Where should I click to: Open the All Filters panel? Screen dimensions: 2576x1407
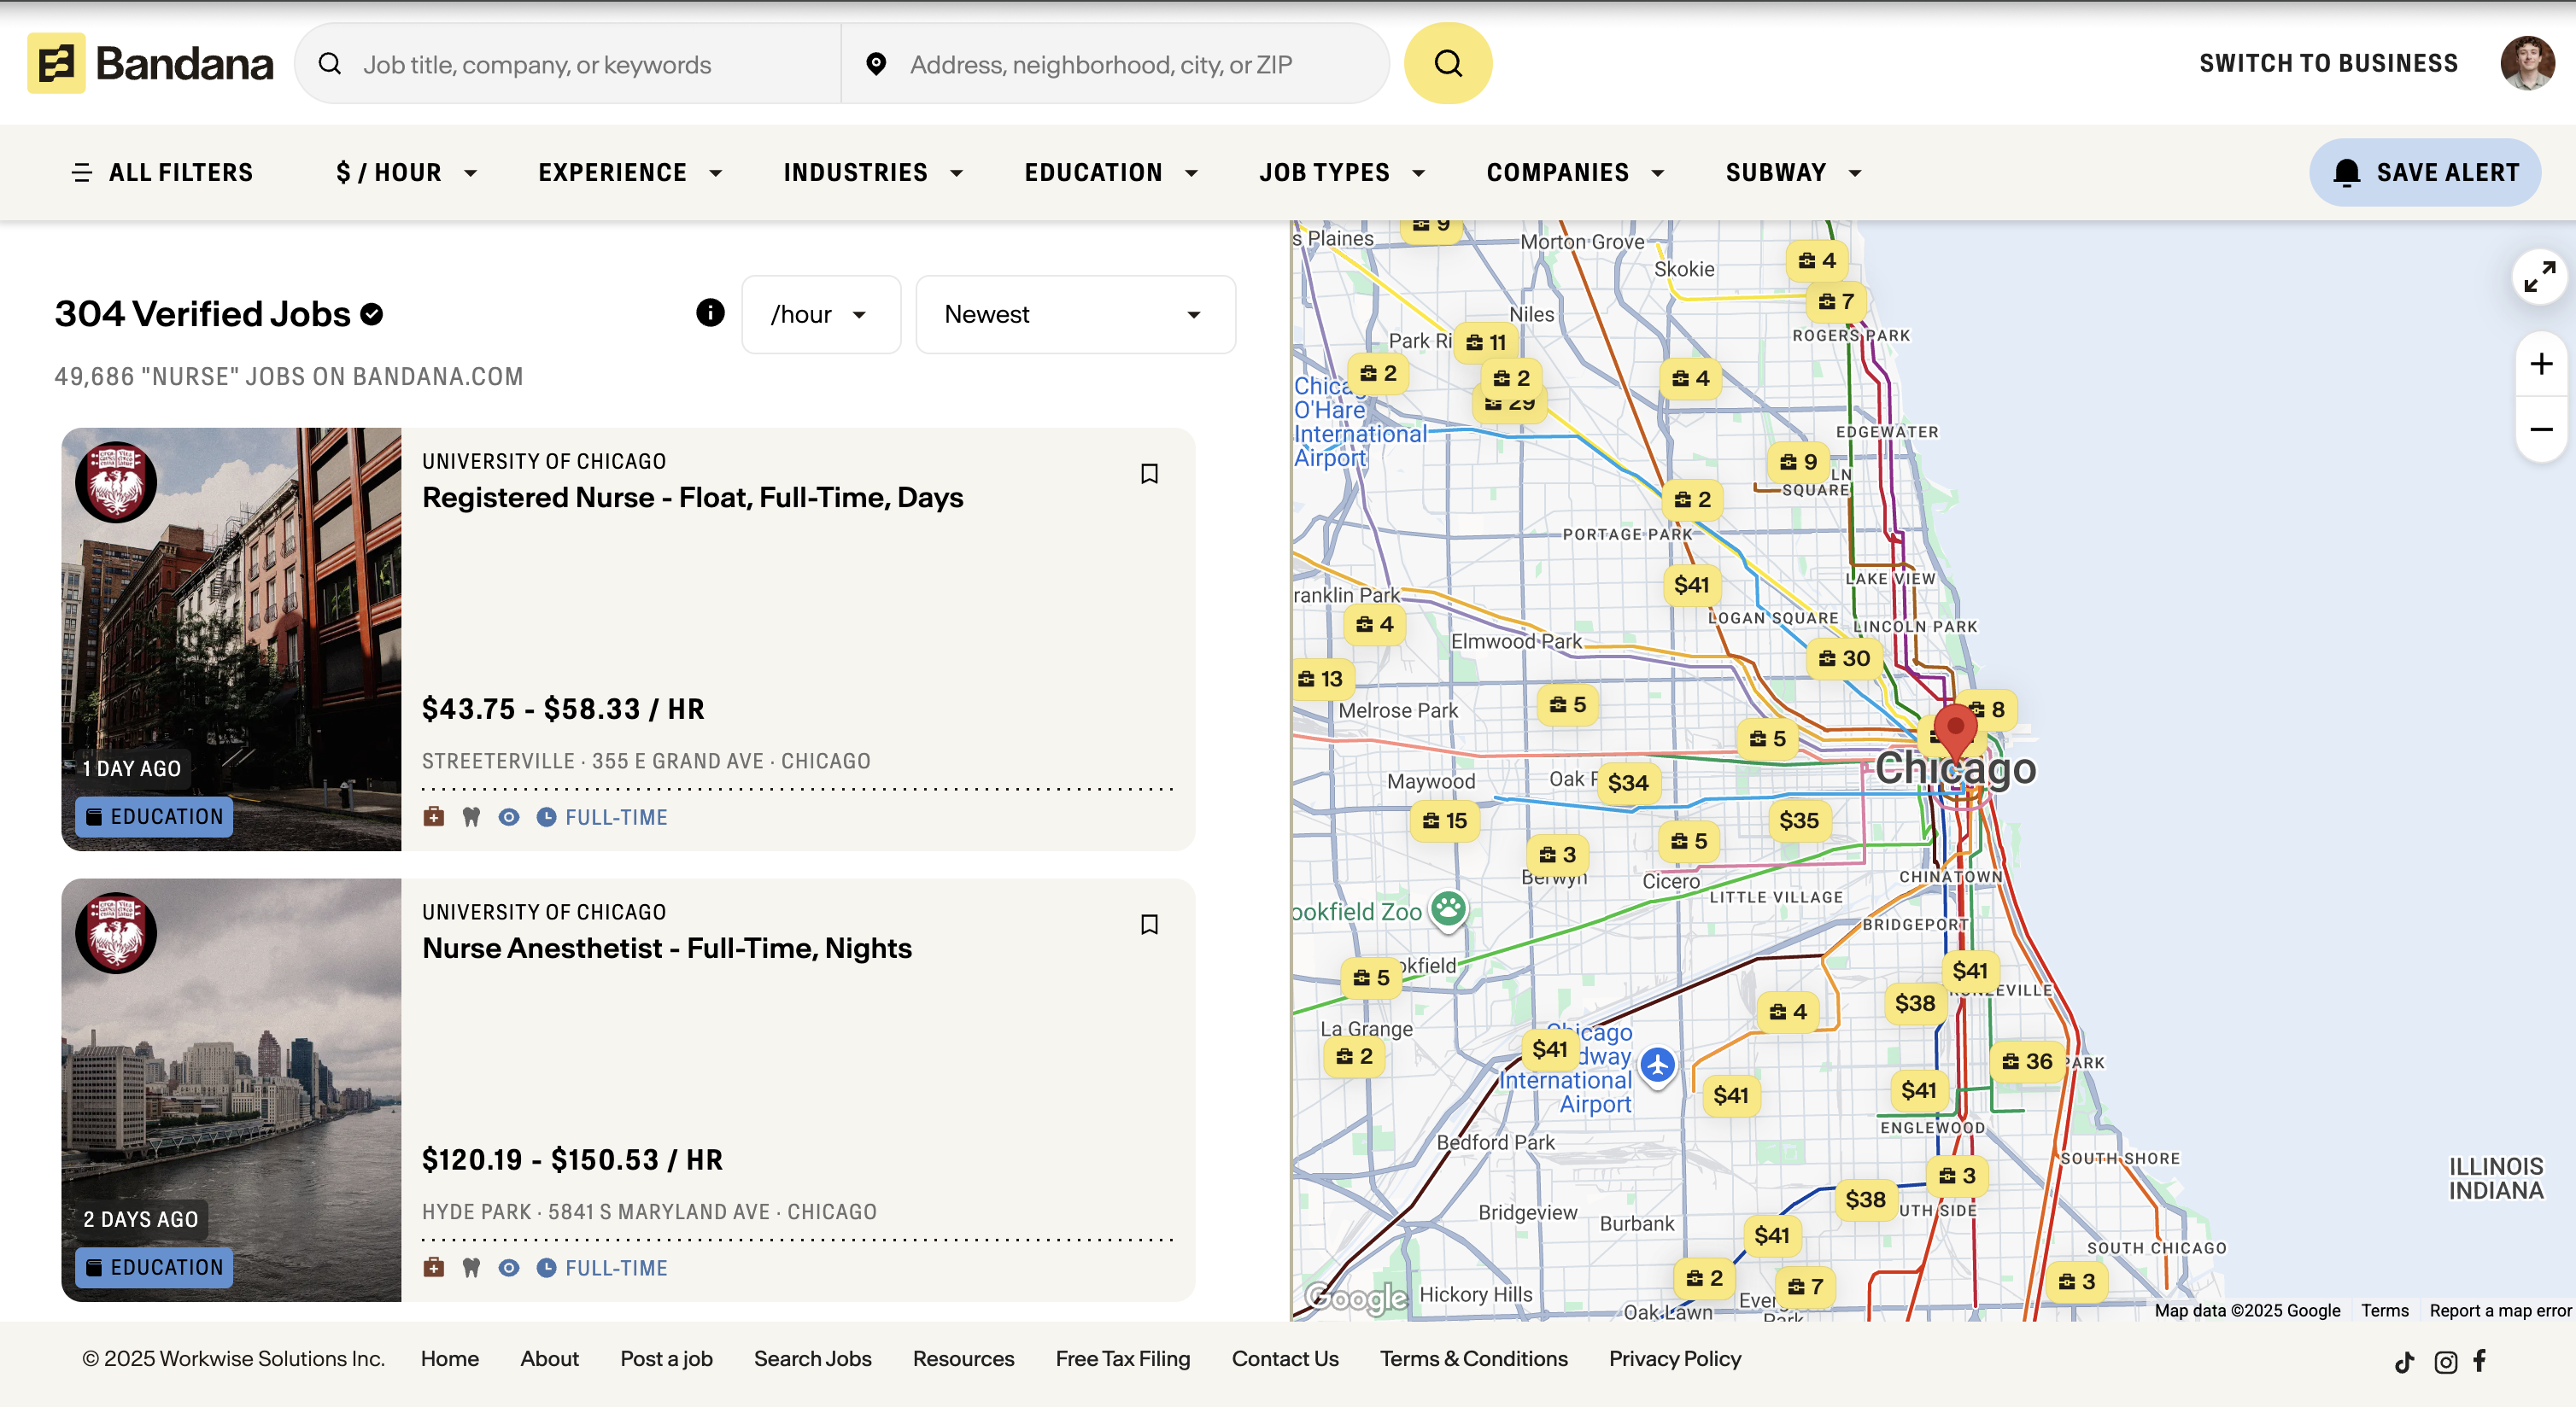pyautogui.click(x=162, y=172)
